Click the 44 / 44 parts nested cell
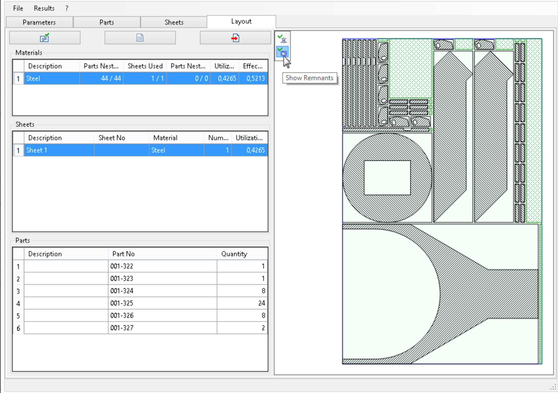This screenshot has height=393, width=558. [102, 78]
